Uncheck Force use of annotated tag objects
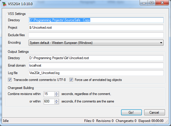 point(71,80)
